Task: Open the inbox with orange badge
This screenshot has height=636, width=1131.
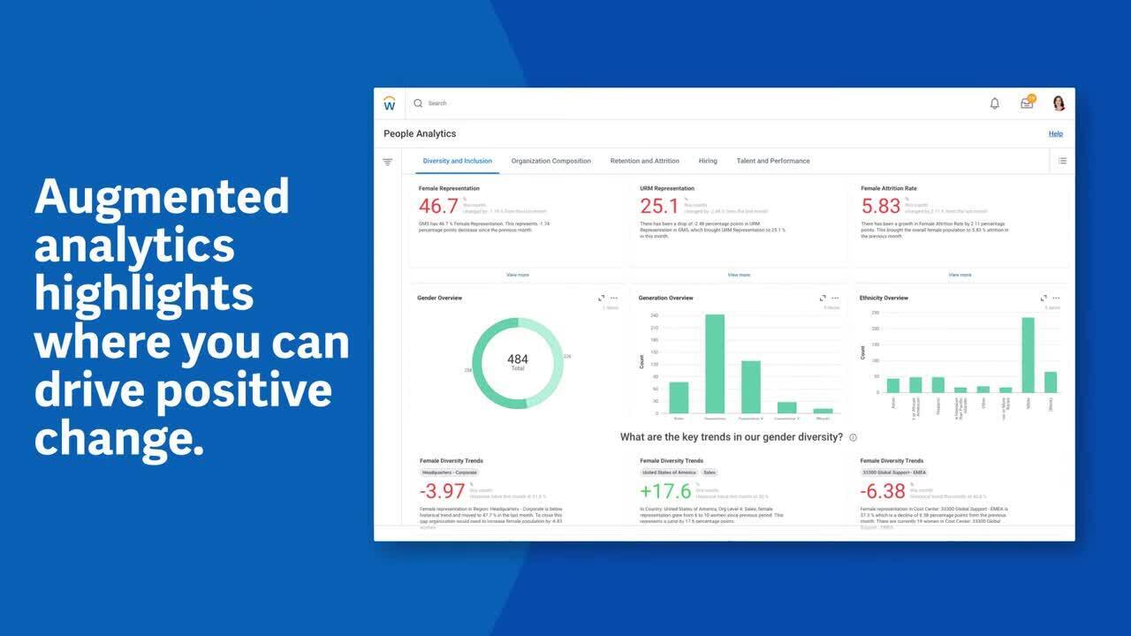Action: click(x=1027, y=103)
